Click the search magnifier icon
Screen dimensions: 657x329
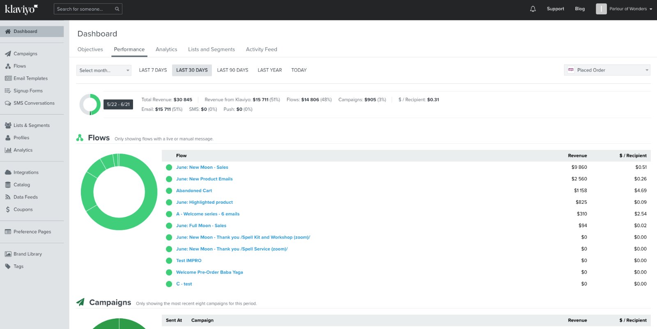(x=117, y=9)
